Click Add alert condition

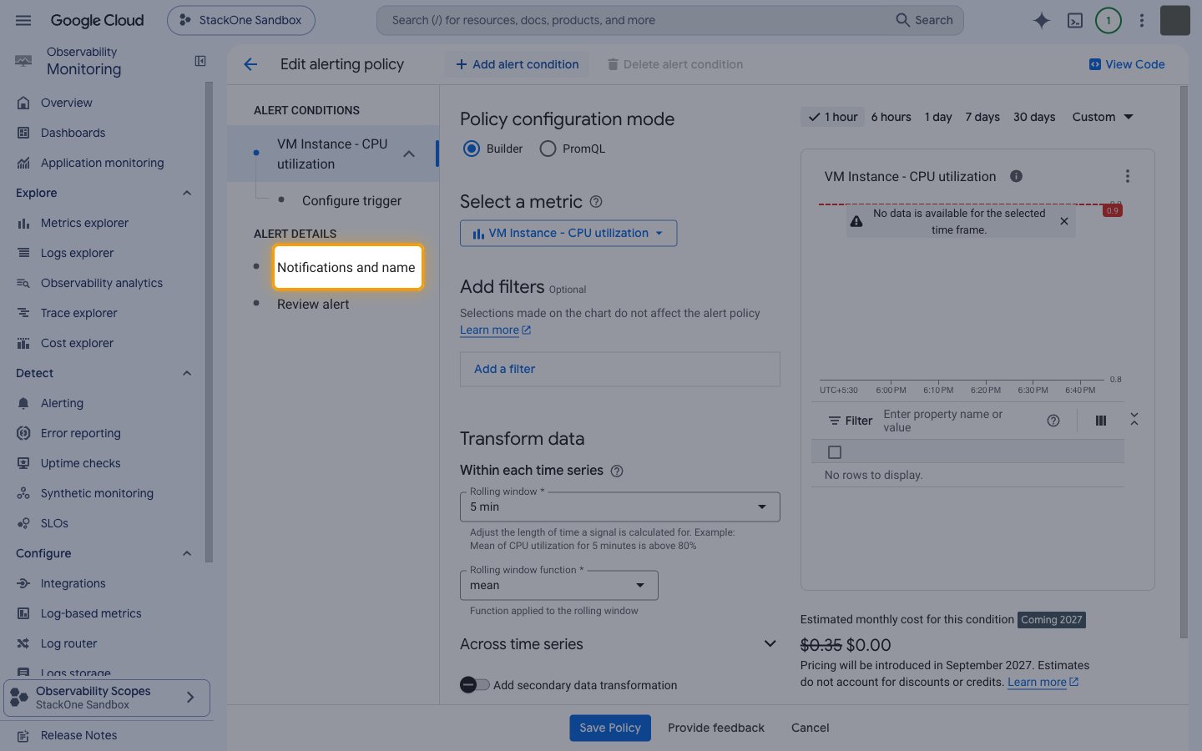click(x=517, y=64)
